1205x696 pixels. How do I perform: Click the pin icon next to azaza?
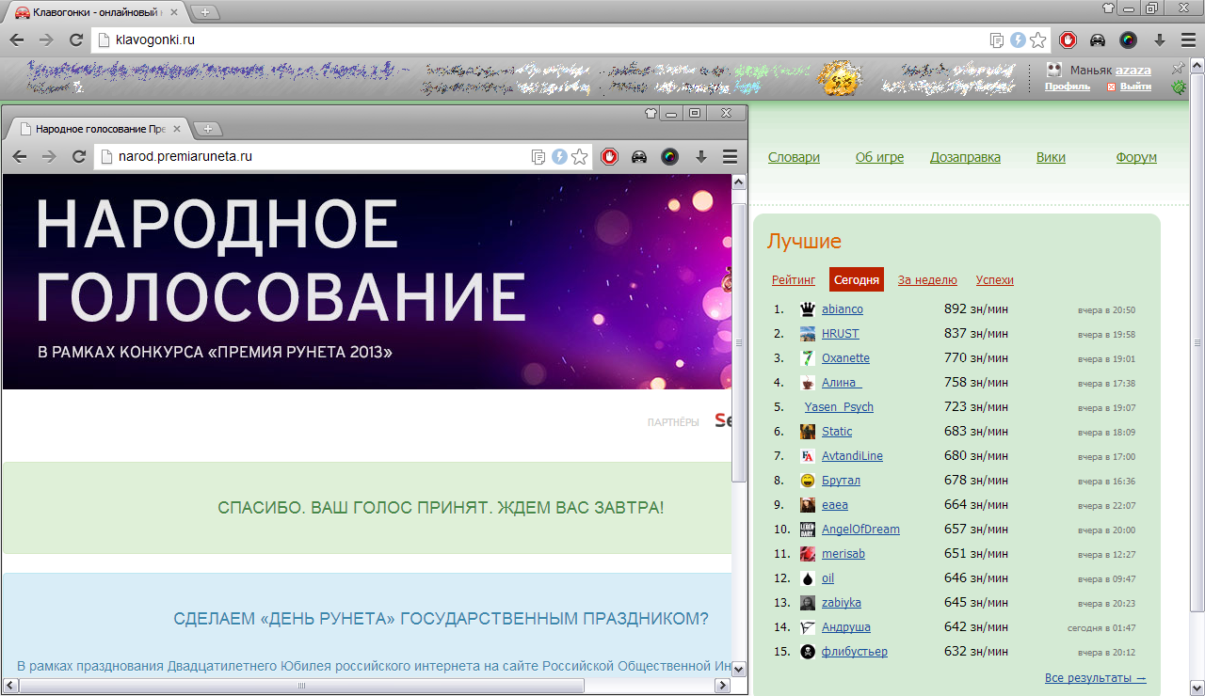1178,70
